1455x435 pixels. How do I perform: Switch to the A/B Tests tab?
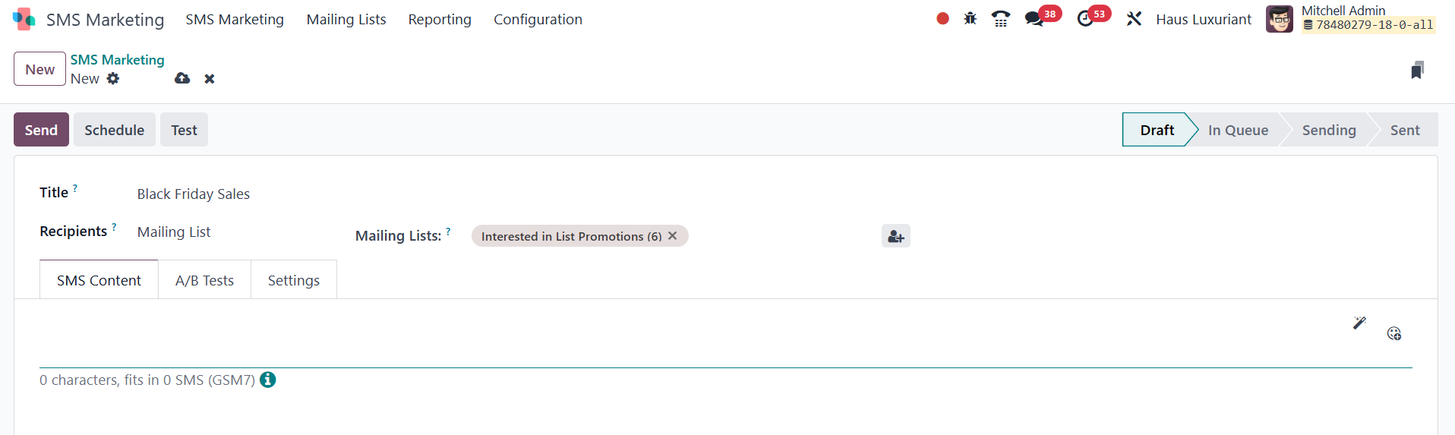coord(204,280)
